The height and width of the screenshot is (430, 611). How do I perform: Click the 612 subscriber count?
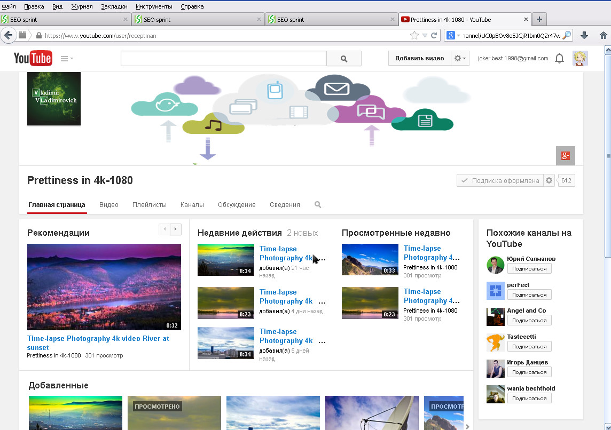point(566,180)
